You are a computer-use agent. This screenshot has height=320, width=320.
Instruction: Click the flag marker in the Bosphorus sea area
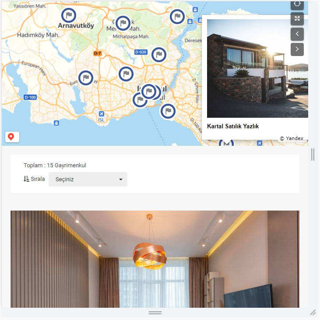[168, 111]
